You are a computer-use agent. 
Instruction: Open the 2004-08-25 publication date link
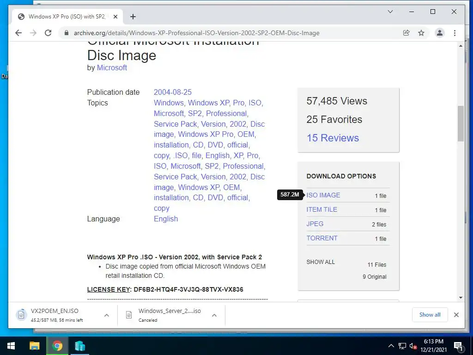coord(173,92)
